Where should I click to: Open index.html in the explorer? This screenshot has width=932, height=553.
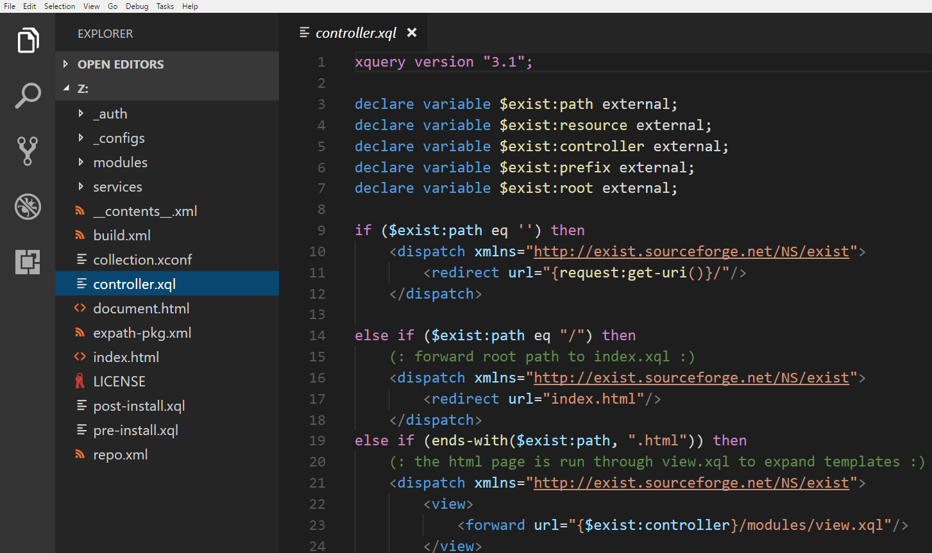[x=126, y=357]
